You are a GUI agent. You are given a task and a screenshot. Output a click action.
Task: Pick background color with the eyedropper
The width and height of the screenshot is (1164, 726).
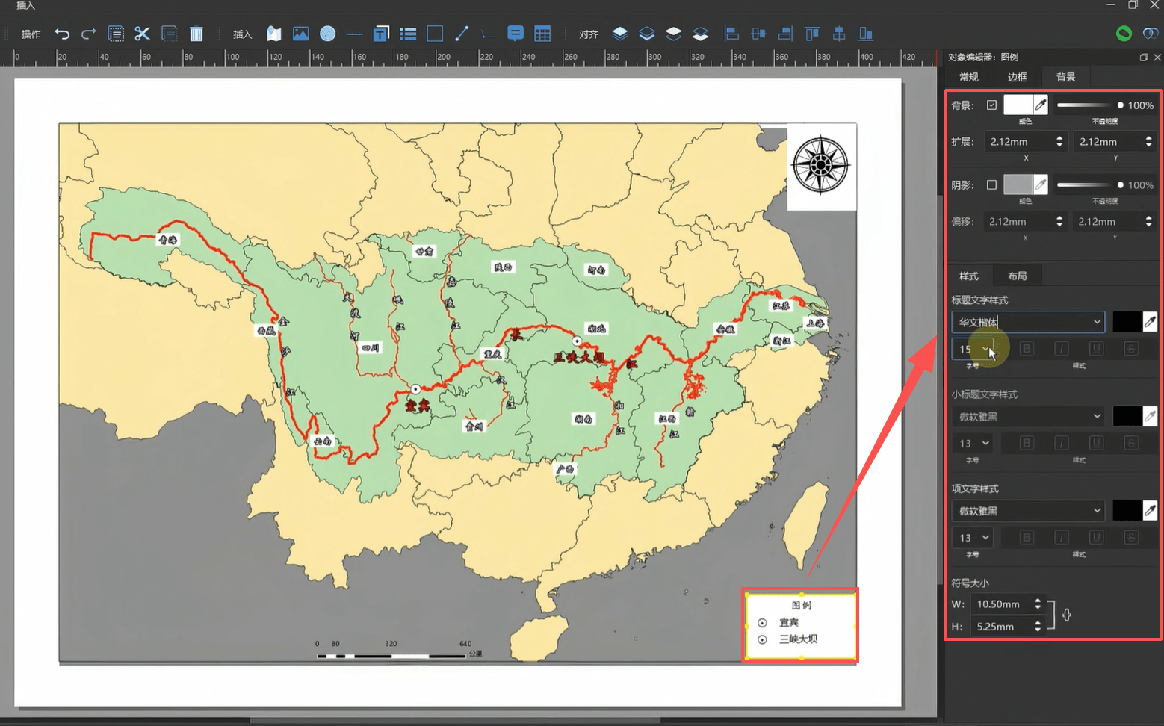pos(1041,105)
